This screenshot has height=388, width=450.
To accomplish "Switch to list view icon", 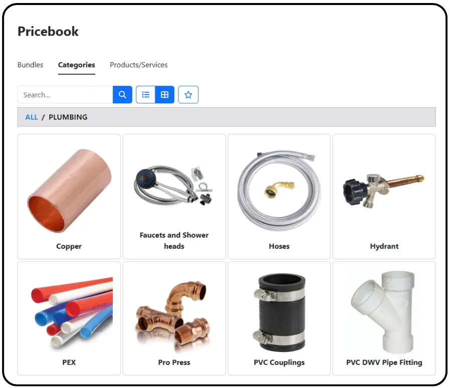I will [145, 95].
